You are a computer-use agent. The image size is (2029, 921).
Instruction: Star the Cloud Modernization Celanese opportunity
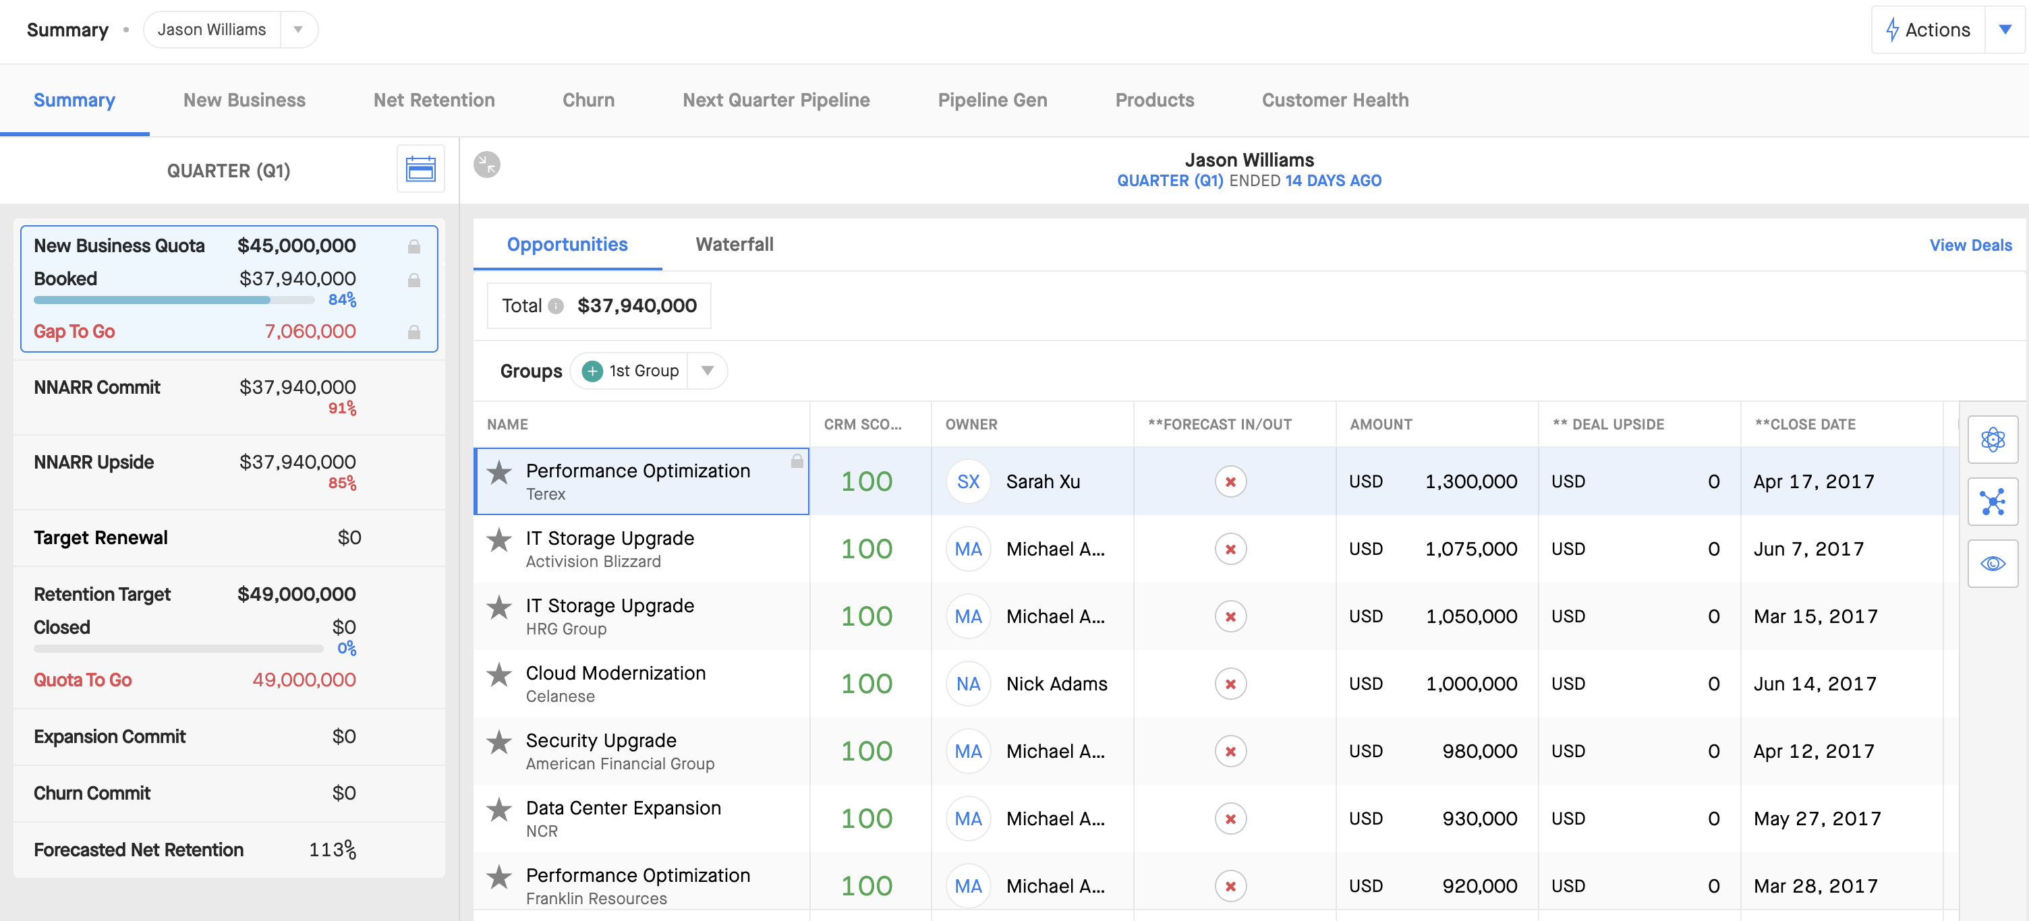click(498, 675)
